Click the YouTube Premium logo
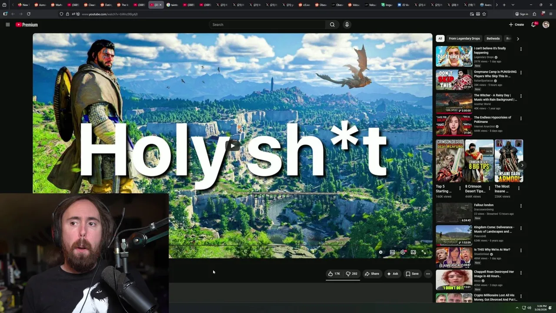Screen dimensions: 556x313 pyautogui.click(x=27, y=25)
